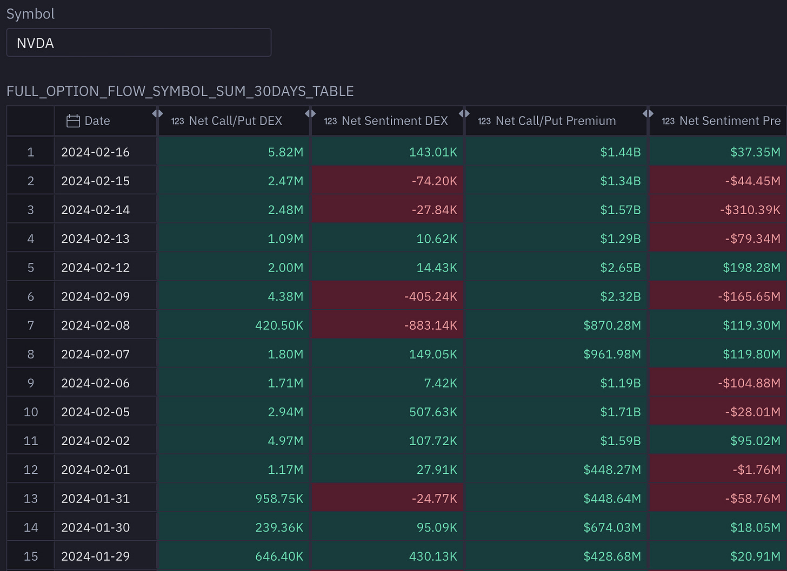The height and width of the screenshot is (571, 787).
Task: Click the $198.28M sentiment premium cell
Action: 718,268
